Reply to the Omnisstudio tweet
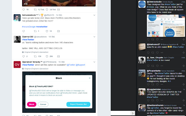The image size is (186, 116). point(148,39)
